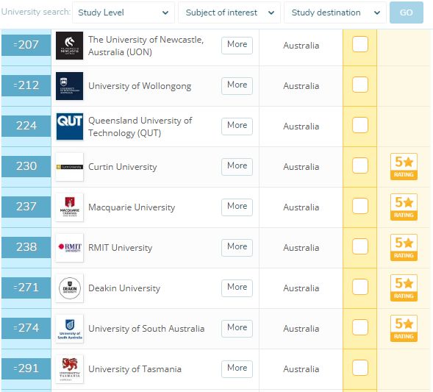The image size is (433, 392).
Task: Click the University of Newcastle logo
Action: (69, 46)
